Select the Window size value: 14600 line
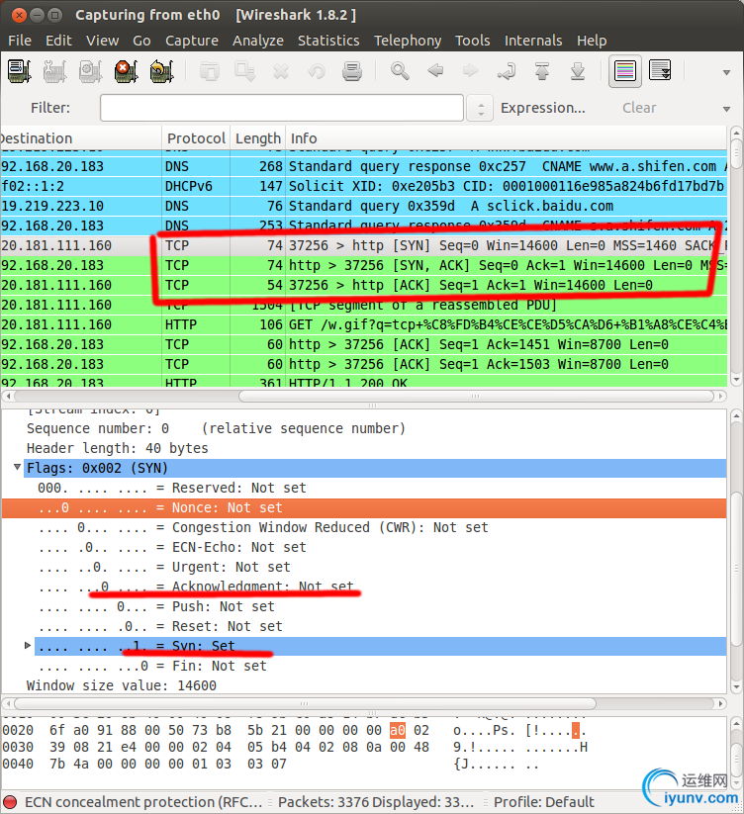Screen dimensions: 744x814 coord(364,685)
